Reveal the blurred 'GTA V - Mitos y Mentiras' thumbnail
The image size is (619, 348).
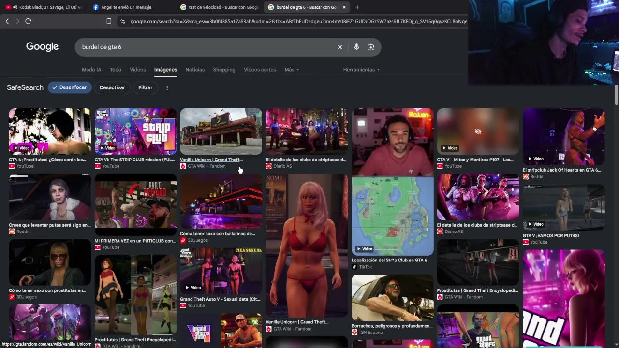478,131
